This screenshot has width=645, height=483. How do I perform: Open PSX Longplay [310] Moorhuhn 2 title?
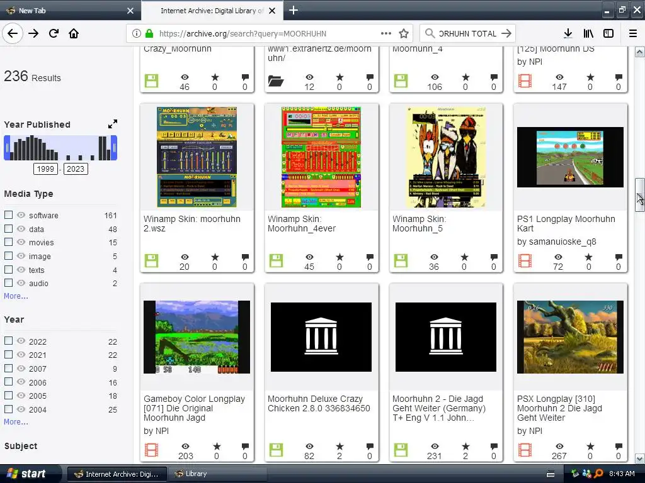pos(559,408)
